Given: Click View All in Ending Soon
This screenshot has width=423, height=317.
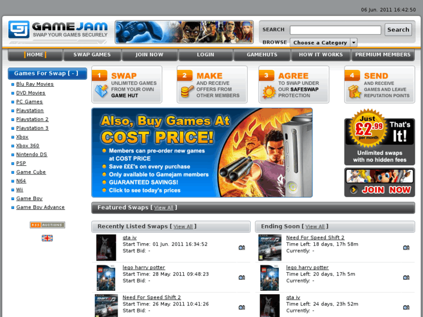Looking at the screenshot, I should click(x=315, y=227).
